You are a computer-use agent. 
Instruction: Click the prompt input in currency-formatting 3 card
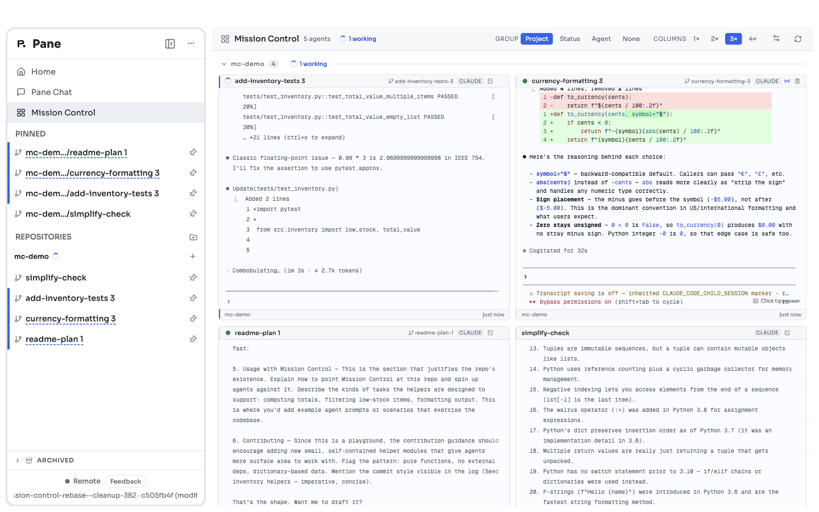pos(659,276)
